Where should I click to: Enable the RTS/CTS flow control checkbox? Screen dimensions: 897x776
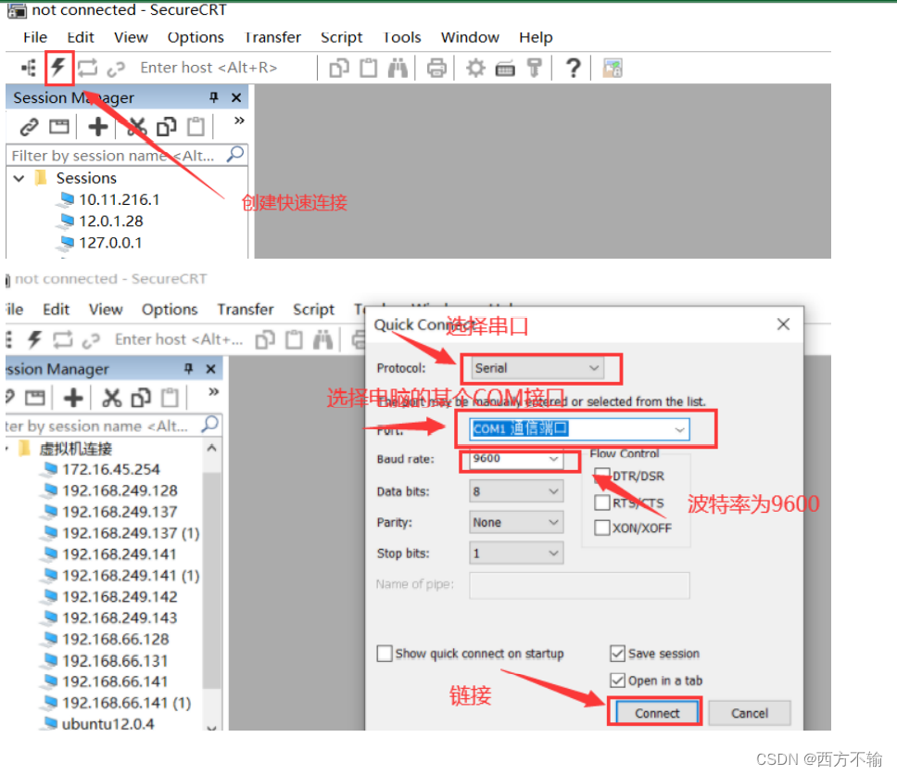point(601,502)
